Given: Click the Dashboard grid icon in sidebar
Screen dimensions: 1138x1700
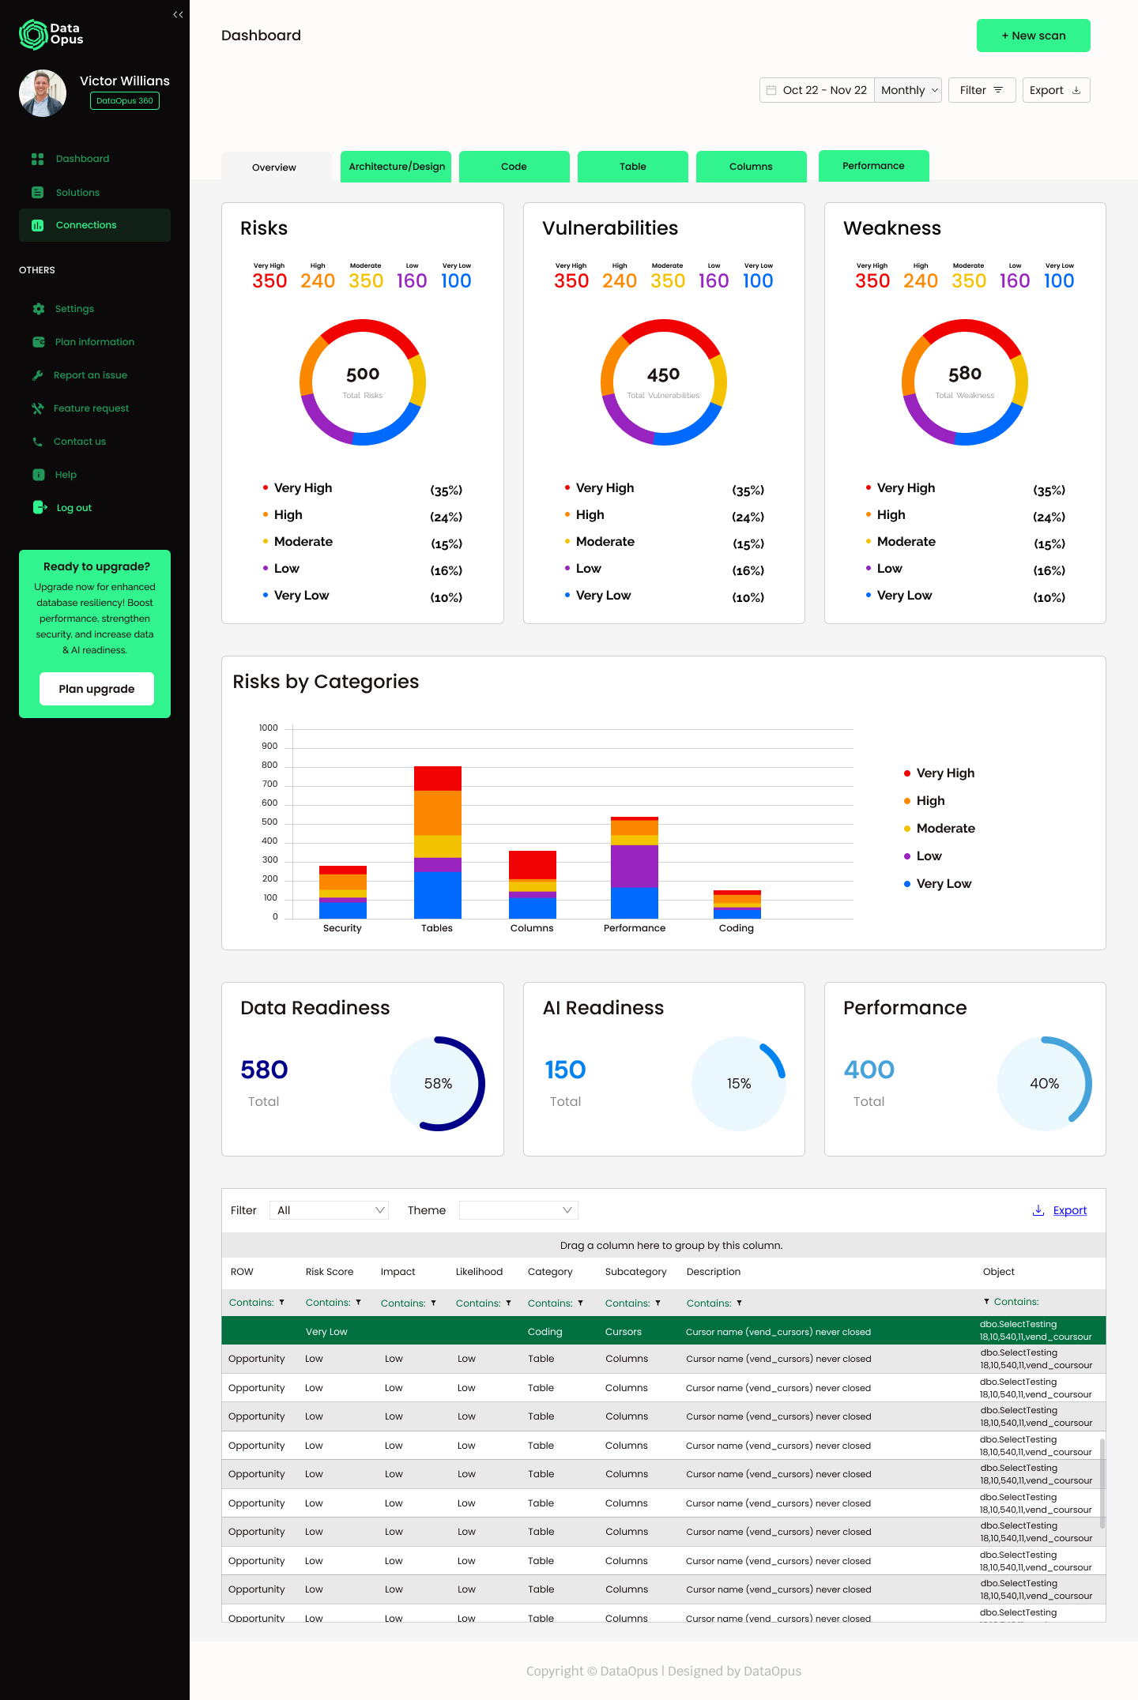Looking at the screenshot, I should (x=37, y=159).
